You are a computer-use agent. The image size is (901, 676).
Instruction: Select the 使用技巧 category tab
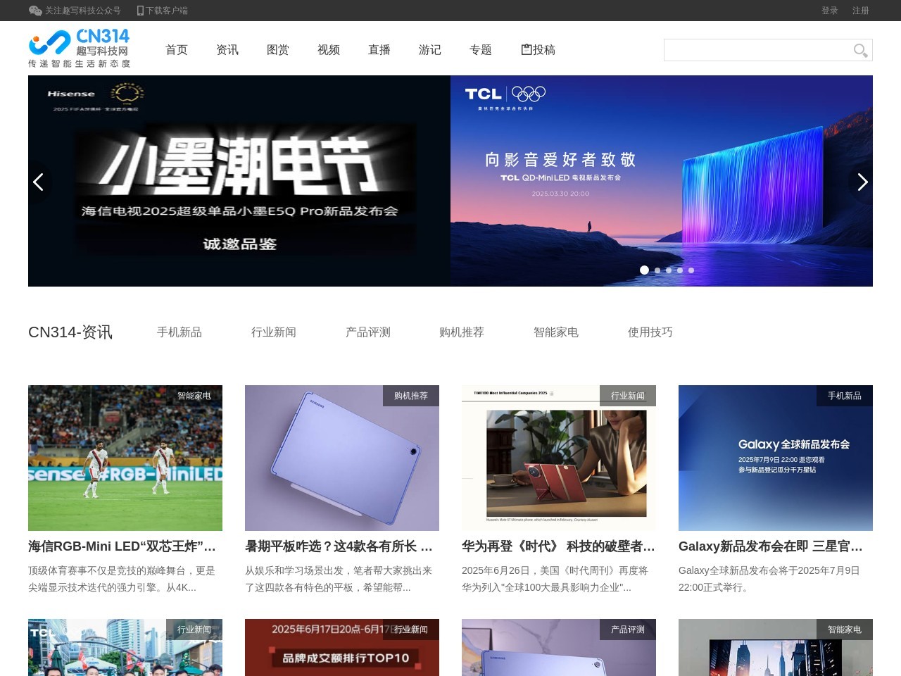point(649,332)
